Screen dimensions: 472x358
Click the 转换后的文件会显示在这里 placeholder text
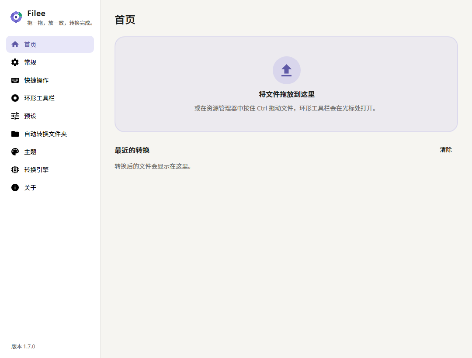153,166
